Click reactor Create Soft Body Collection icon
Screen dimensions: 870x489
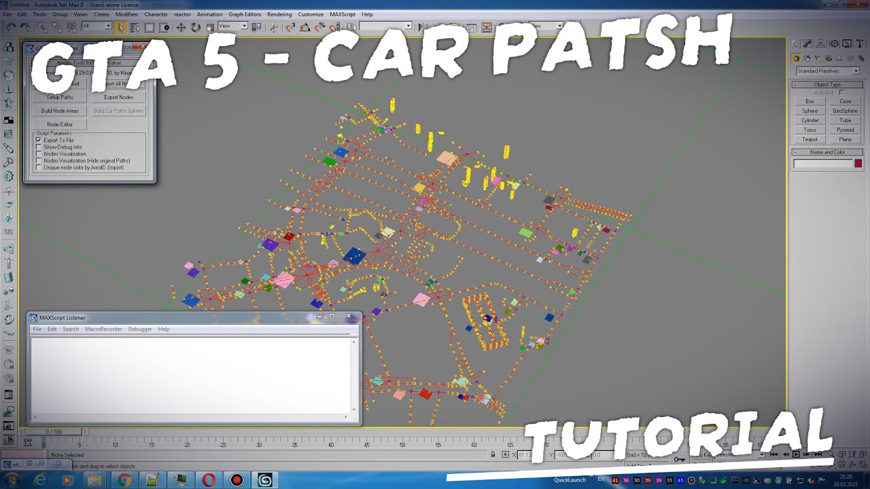(9, 75)
